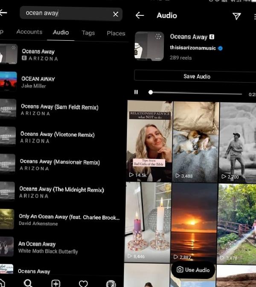Tap the Jake Miller album cover thumbnail
This screenshot has height=287, width=256.
click(8, 81)
